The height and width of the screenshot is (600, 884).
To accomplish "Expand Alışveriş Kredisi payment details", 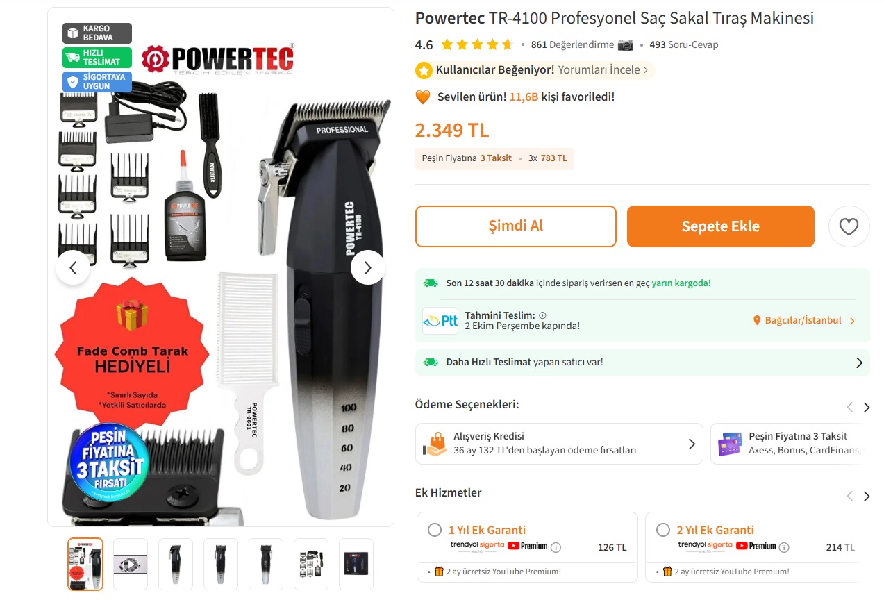I will tap(559, 444).
